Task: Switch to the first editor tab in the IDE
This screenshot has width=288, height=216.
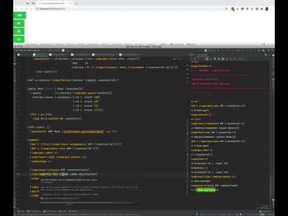Action: [23, 55]
